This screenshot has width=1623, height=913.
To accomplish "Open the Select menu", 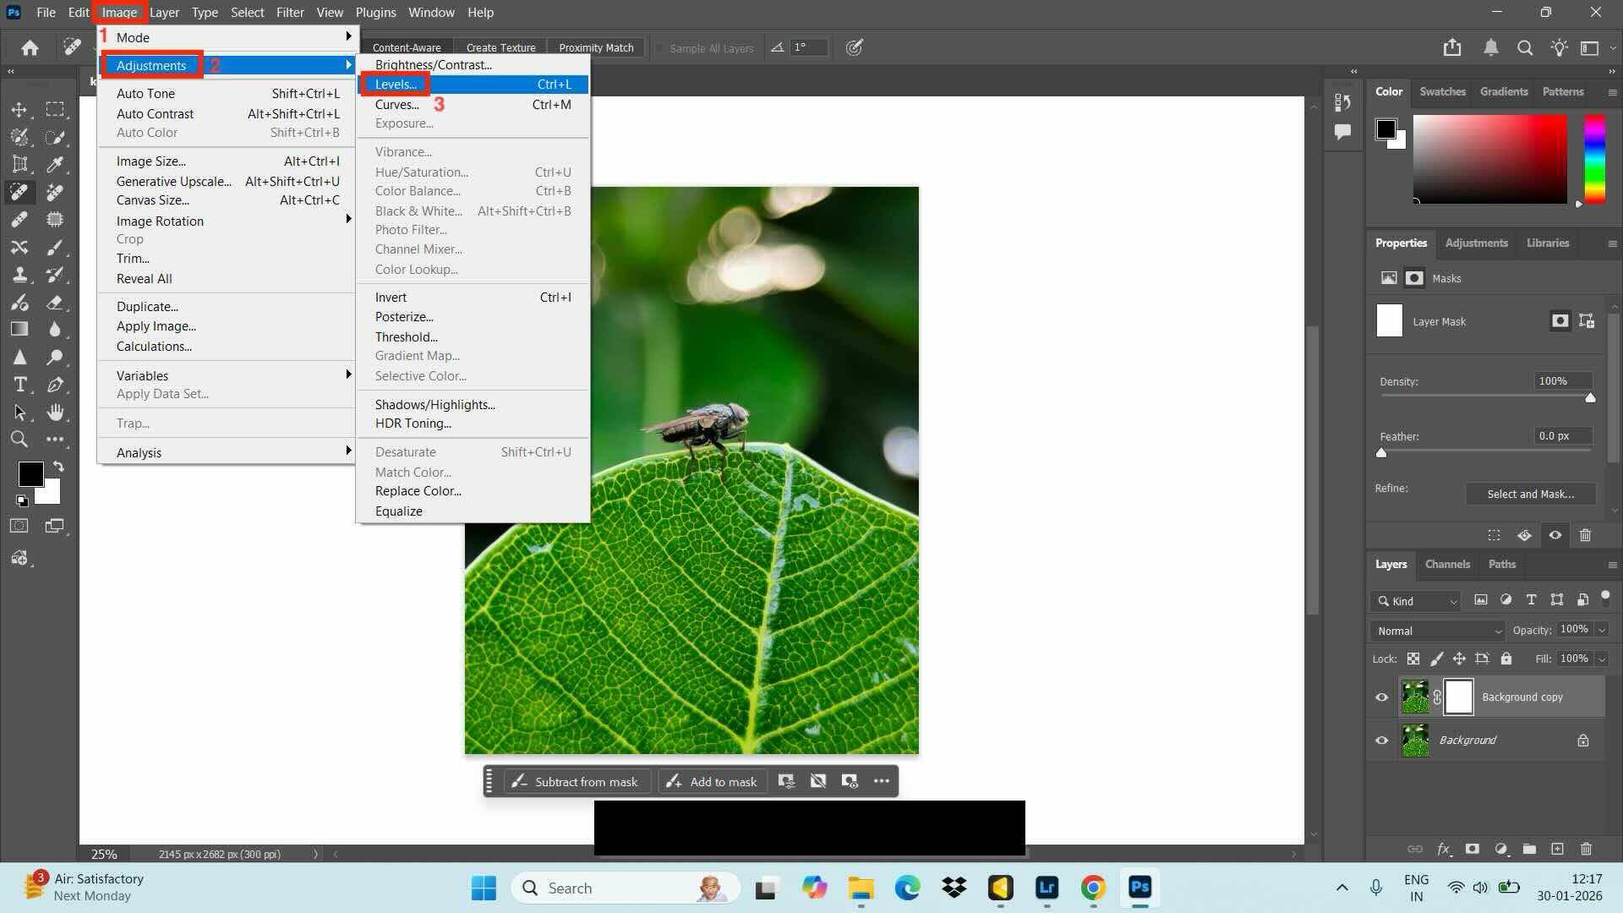I will 247,12.
